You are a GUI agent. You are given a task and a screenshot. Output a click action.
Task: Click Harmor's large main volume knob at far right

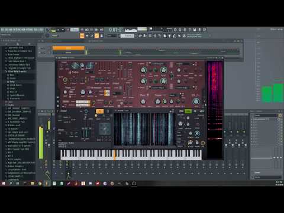point(196,101)
